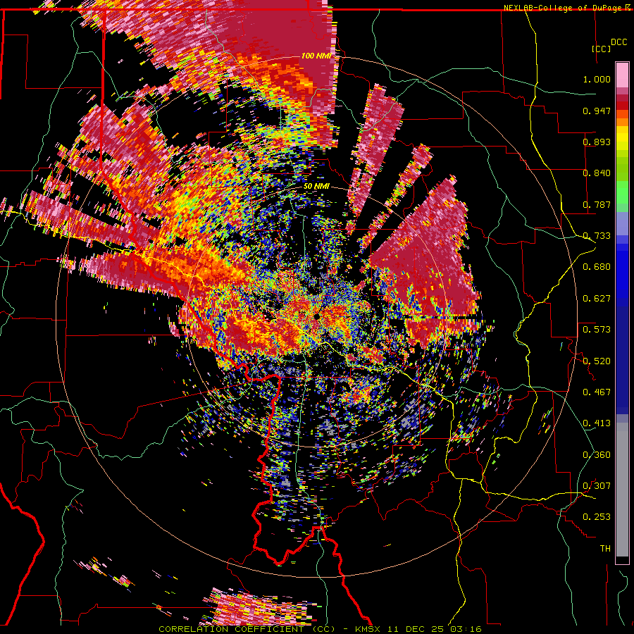Image resolution: width=634 pixels, height=634 pixels.
Task: Click the 0.573 value on the color scale
Action: point(597,330)
